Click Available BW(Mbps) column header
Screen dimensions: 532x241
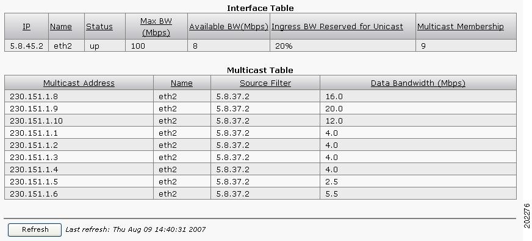click(x=229, y=26)
